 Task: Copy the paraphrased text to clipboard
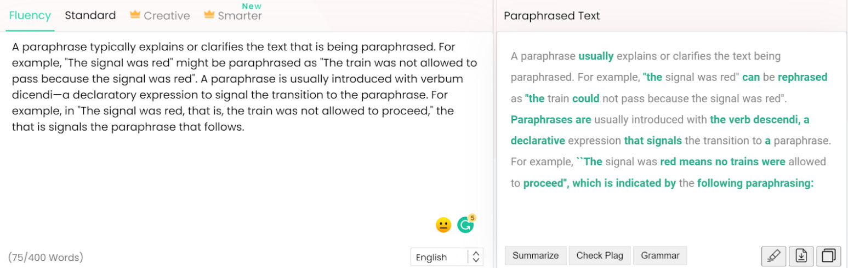click(828, 255)
